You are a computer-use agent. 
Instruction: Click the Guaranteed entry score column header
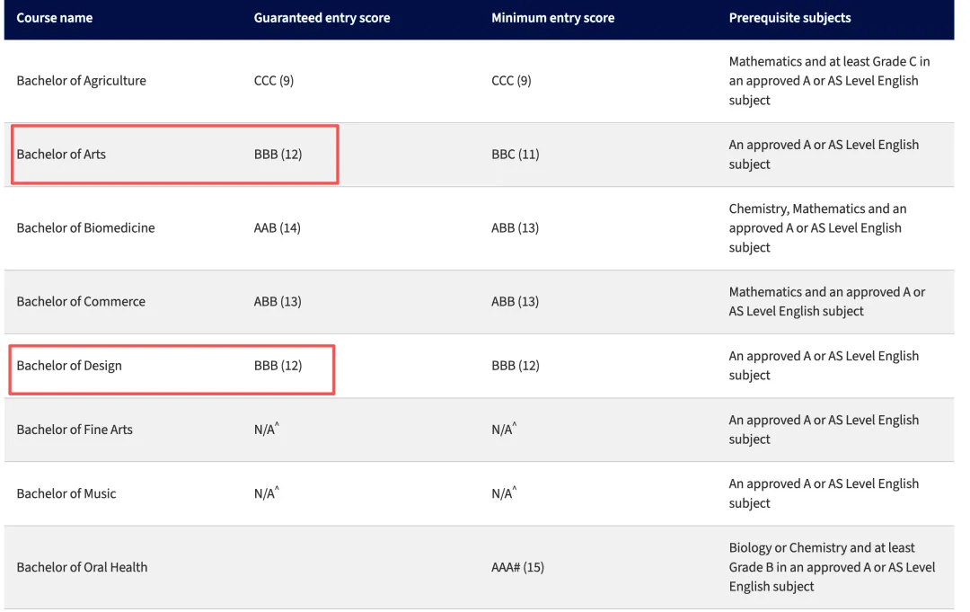tap(322, 18)
